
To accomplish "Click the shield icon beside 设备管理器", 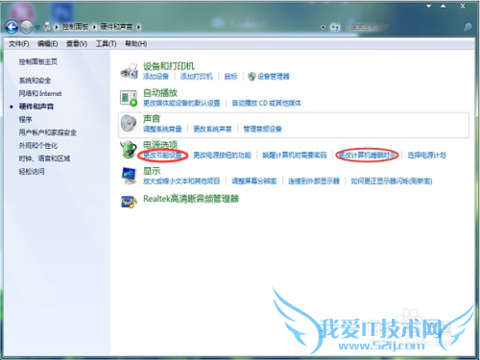I will pos(252,77).
